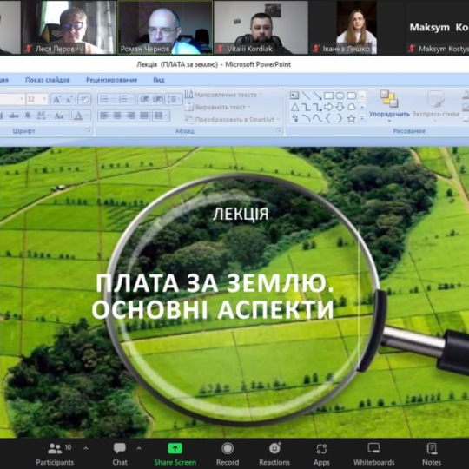The width and height of the screenshot is (469, 469).
Task: Open the Вид ribbon tab
Action: pyautogui.click(x=159, y=80)
